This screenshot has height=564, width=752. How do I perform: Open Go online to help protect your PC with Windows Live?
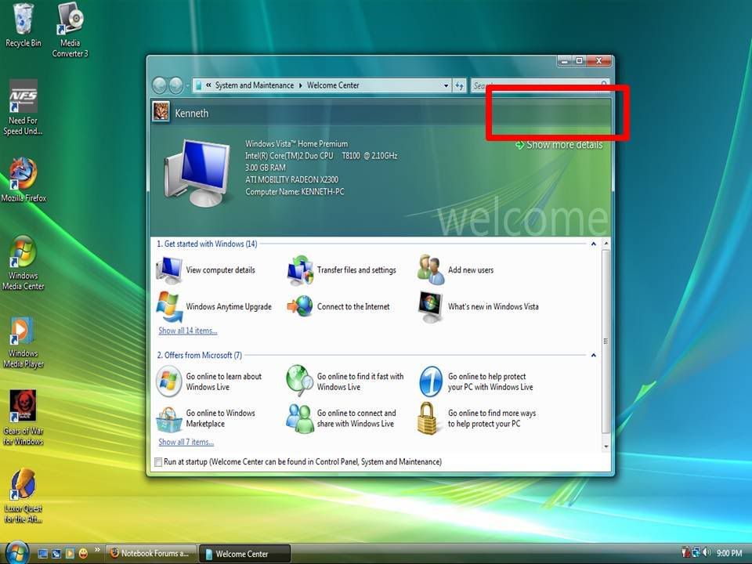pyautogui.click(x=475, y=381)
